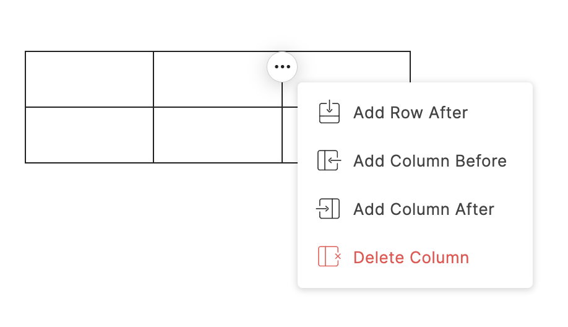
Task: Choose the "Add Row After" text label
Action: (x=410, y=113)
